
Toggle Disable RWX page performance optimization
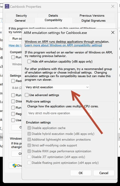tap(29, 151)
